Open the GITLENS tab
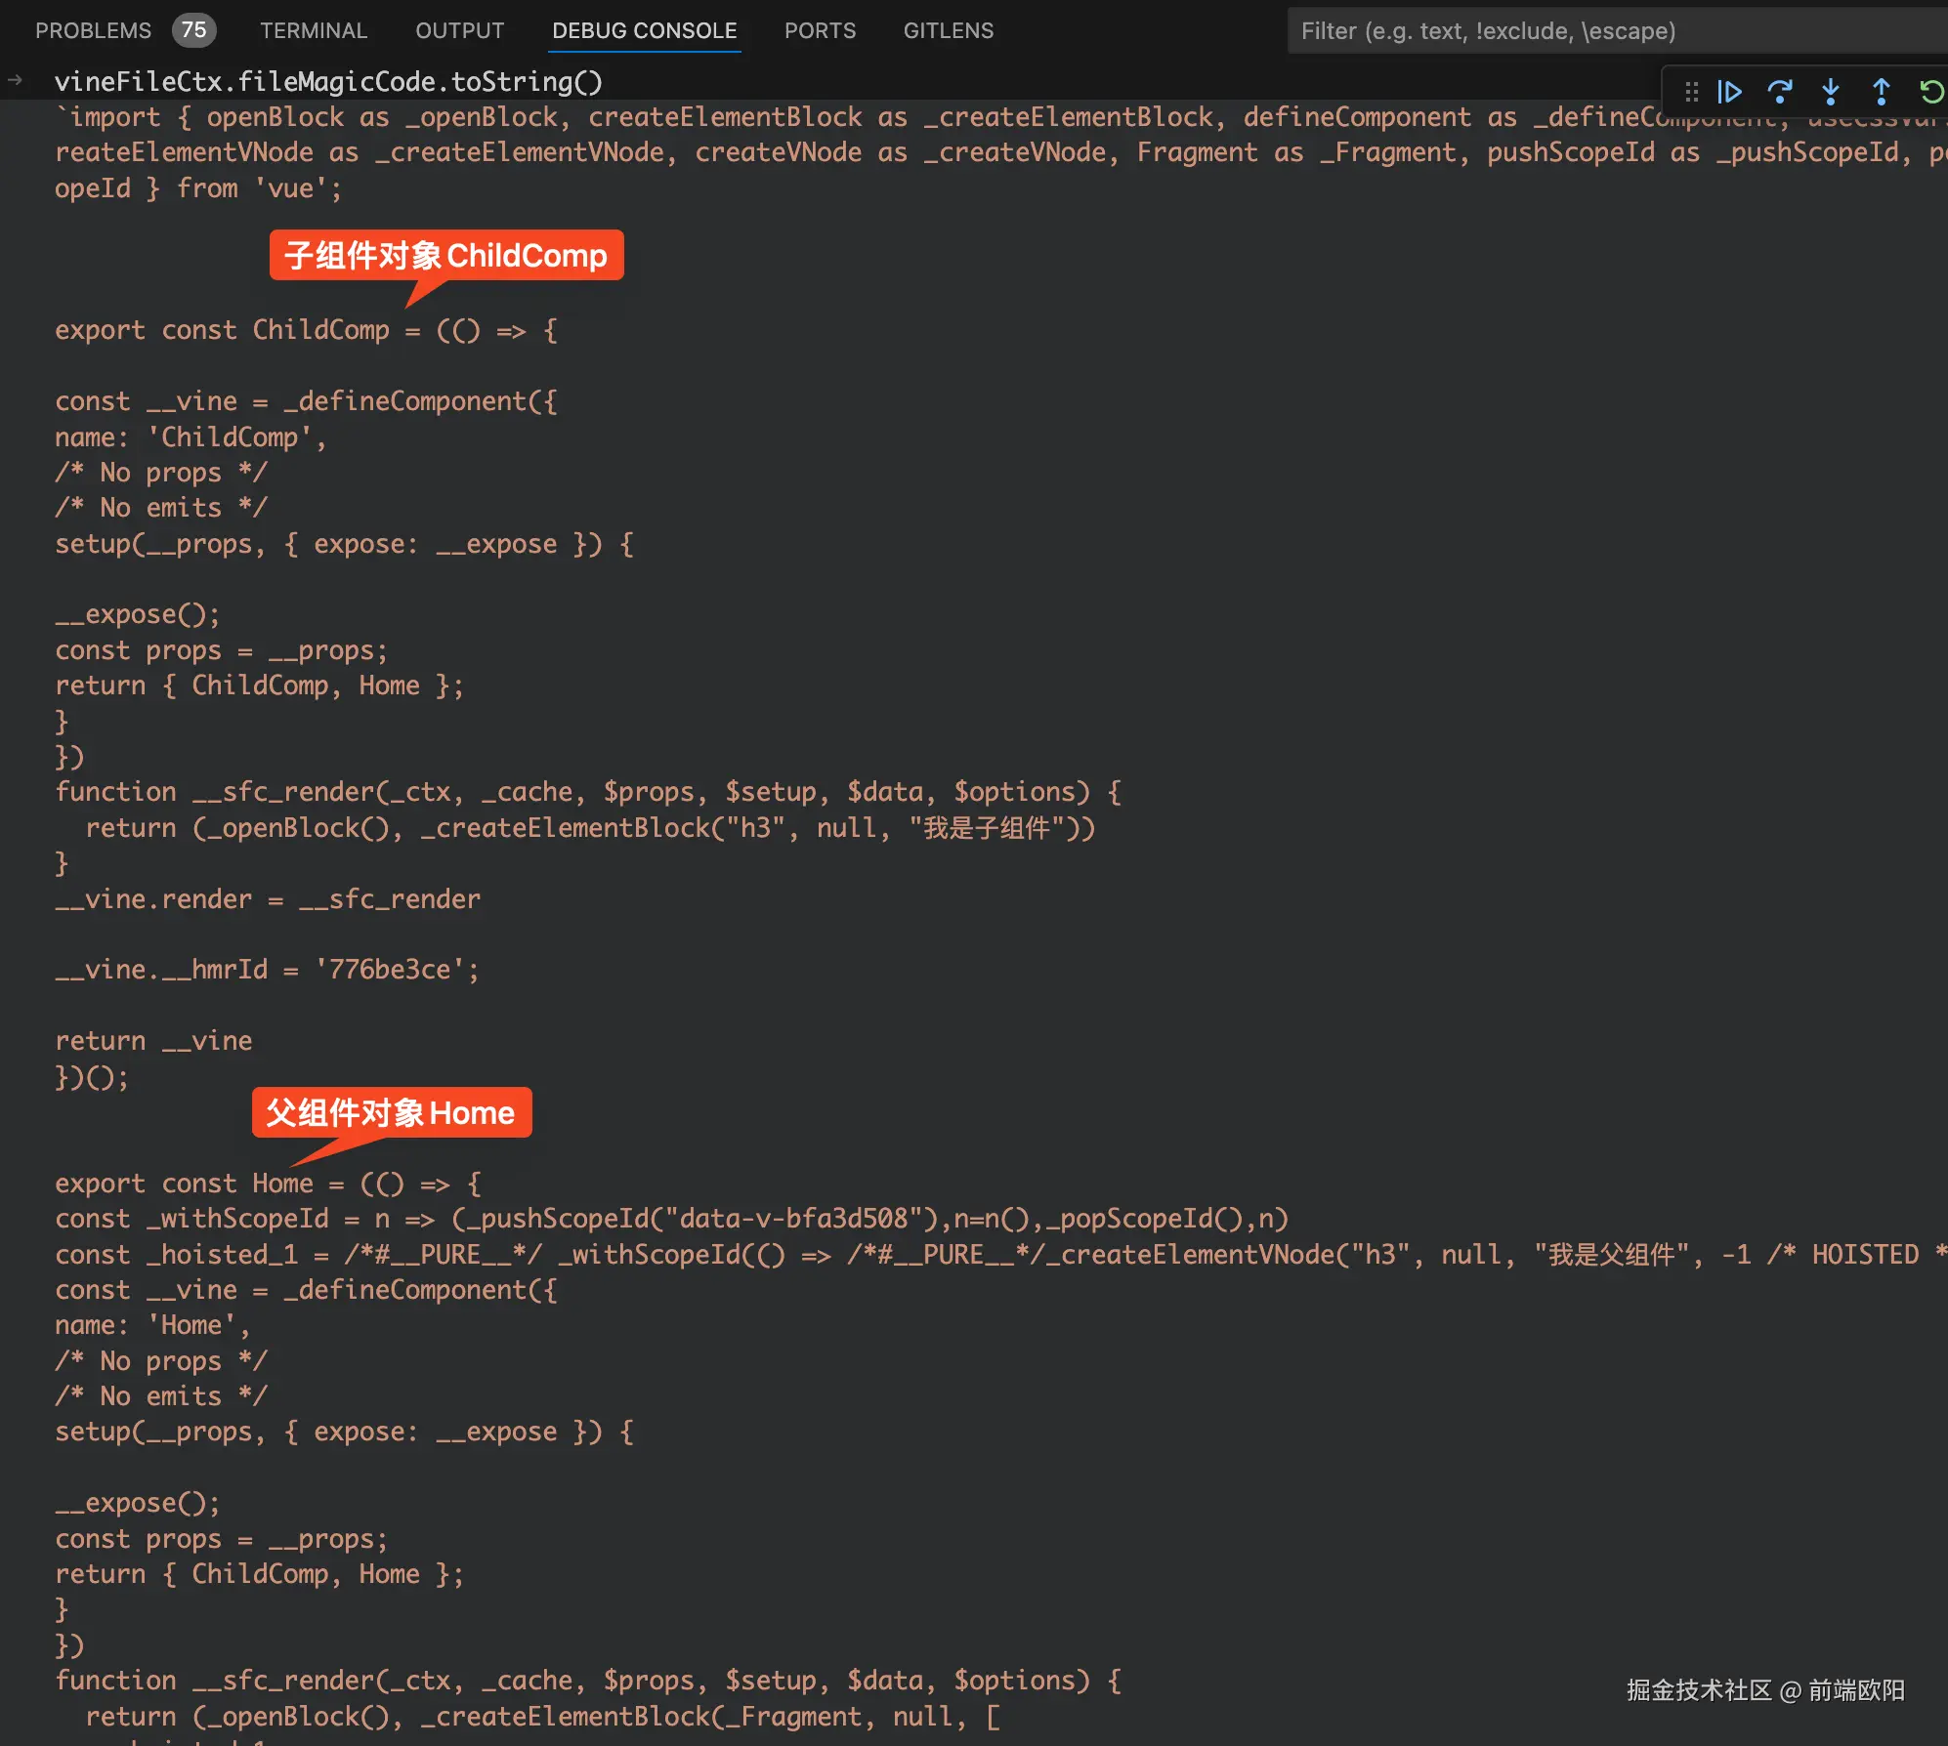1948x1746 pixels. 948,30
